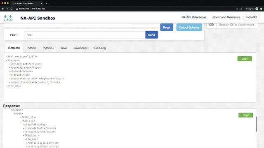Click the Cisco logo
This screenshot has height=148, width=264.
(8, 18)
